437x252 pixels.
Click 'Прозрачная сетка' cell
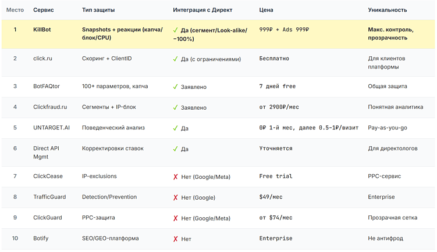(x=392, y=218)
